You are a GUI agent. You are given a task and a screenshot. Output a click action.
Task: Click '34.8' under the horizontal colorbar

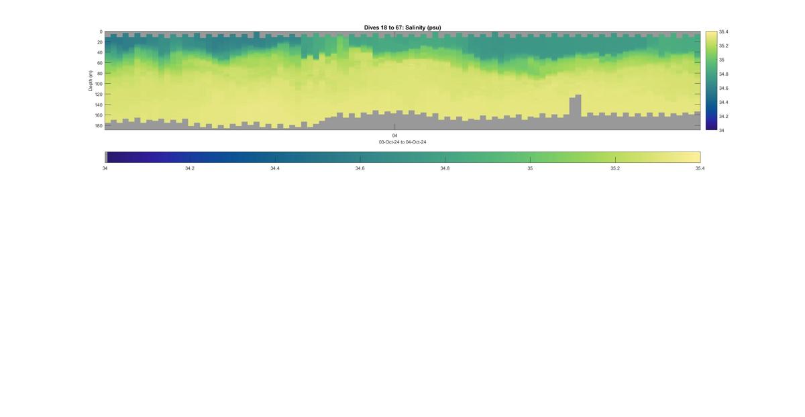(x=445, y=168)
